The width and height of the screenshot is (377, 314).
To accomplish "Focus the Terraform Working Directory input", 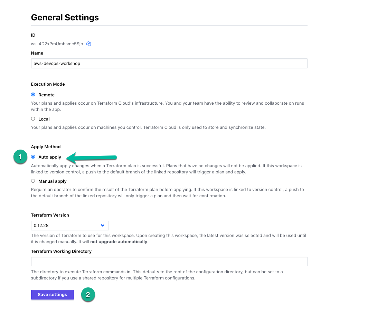I will click(x=169, y=261).
